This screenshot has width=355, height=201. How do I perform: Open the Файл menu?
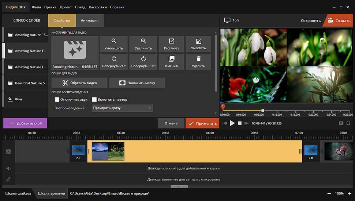[36, 7]
